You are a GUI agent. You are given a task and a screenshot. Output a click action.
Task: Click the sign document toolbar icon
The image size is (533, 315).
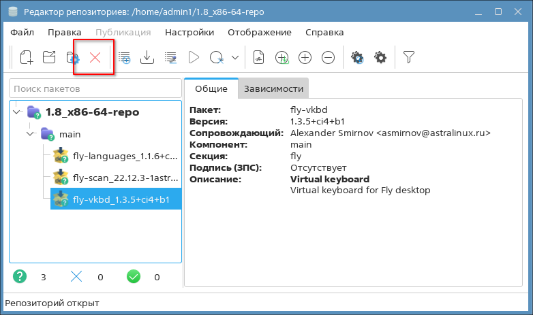(x=258, y=58)
